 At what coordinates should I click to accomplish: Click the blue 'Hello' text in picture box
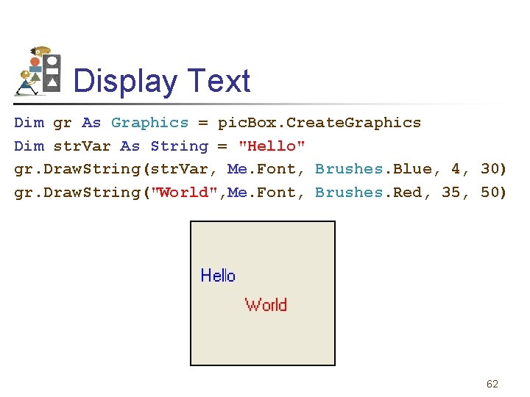[x=218, y=275]
